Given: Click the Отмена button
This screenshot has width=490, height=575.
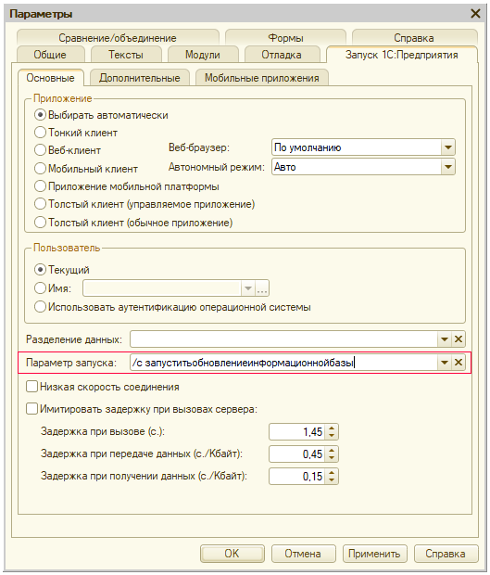Looking at the screenshot, I should click(303, 554).
